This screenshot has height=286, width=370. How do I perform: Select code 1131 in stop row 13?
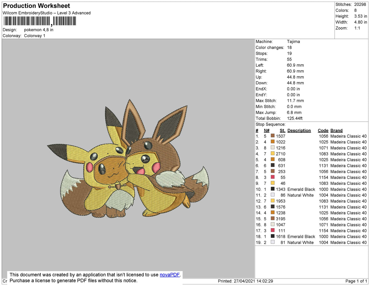(x=323, y=207)
